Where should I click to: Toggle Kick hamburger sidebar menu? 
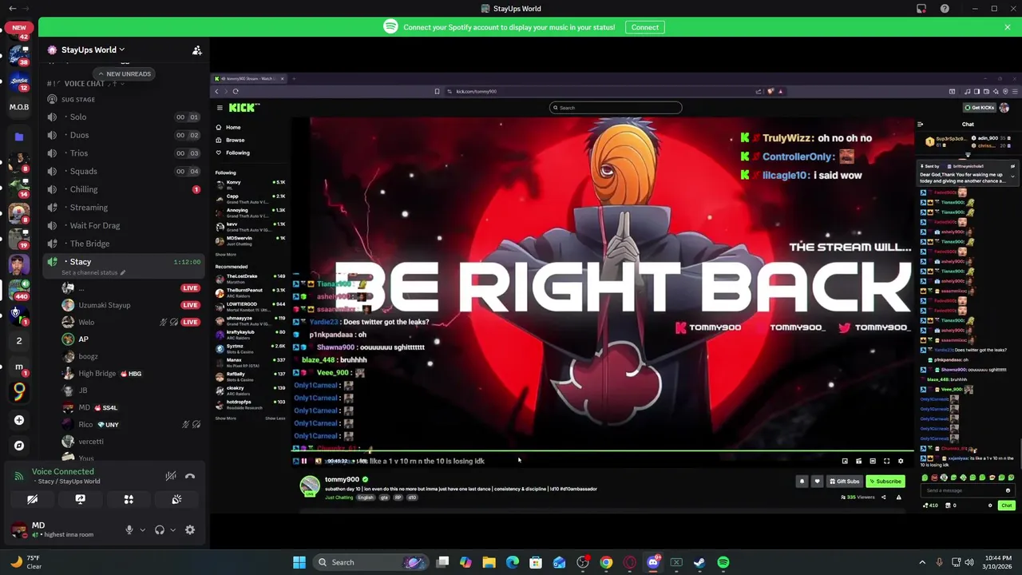point(219,107)
